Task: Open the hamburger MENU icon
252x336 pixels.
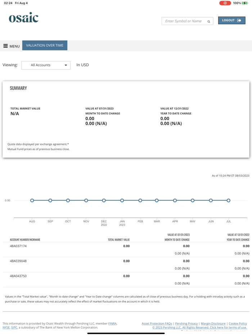Action: [5, 46]
